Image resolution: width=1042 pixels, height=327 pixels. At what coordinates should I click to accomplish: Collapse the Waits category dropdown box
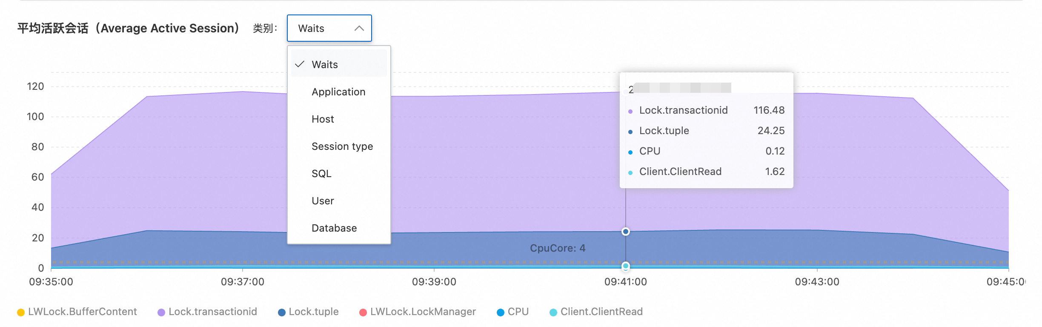point(329,28)
